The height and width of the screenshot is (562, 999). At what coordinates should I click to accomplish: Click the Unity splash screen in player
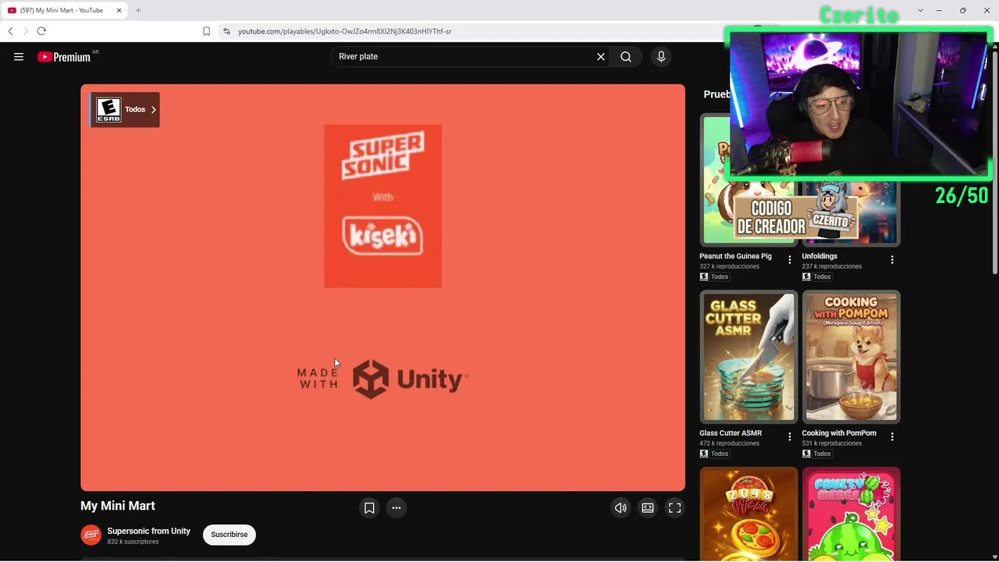click(382, 288)
